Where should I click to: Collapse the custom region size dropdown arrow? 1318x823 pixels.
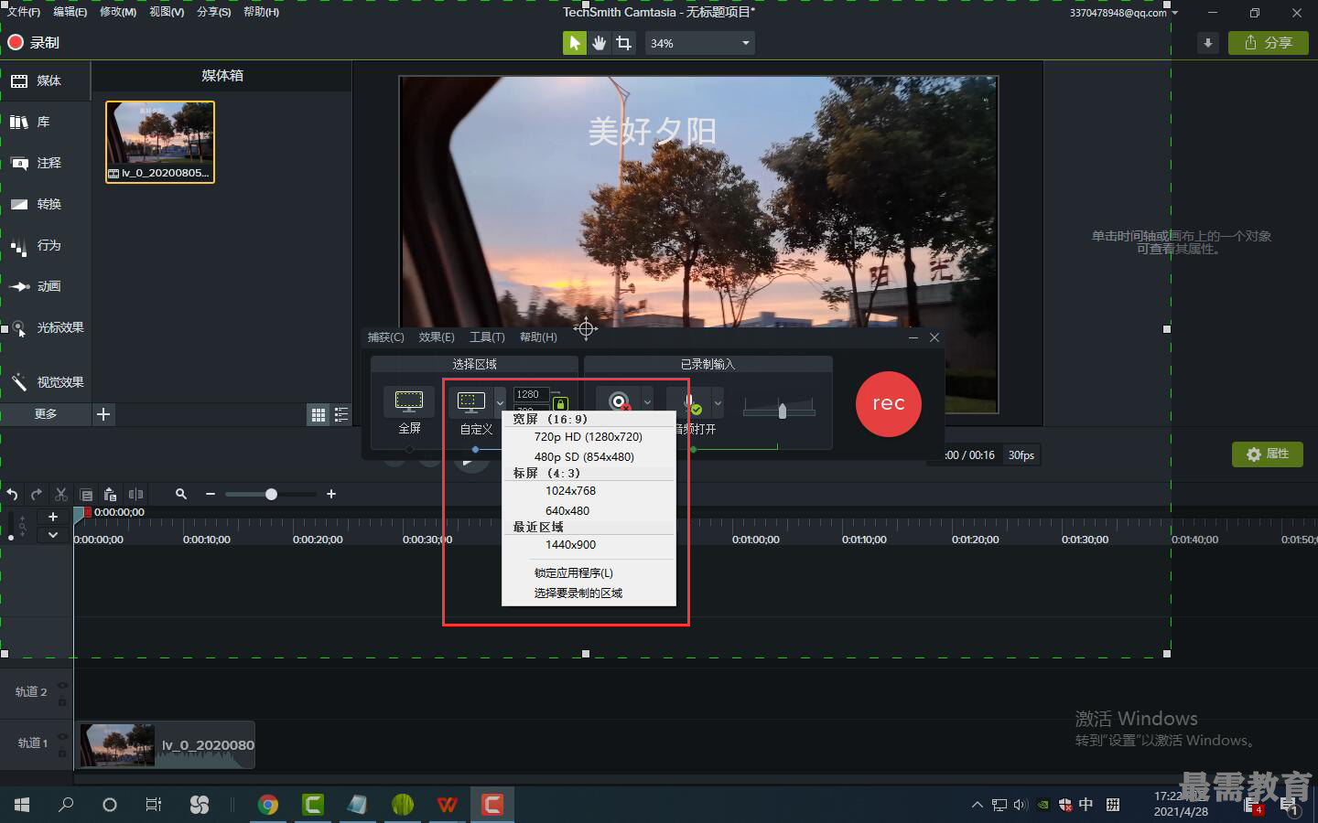[500, 402]
